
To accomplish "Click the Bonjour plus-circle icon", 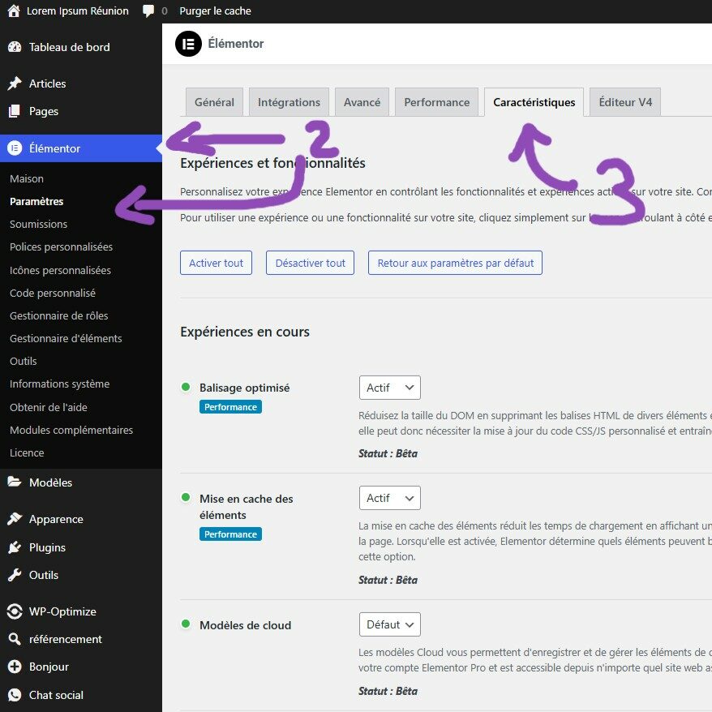I will (15, 667).
